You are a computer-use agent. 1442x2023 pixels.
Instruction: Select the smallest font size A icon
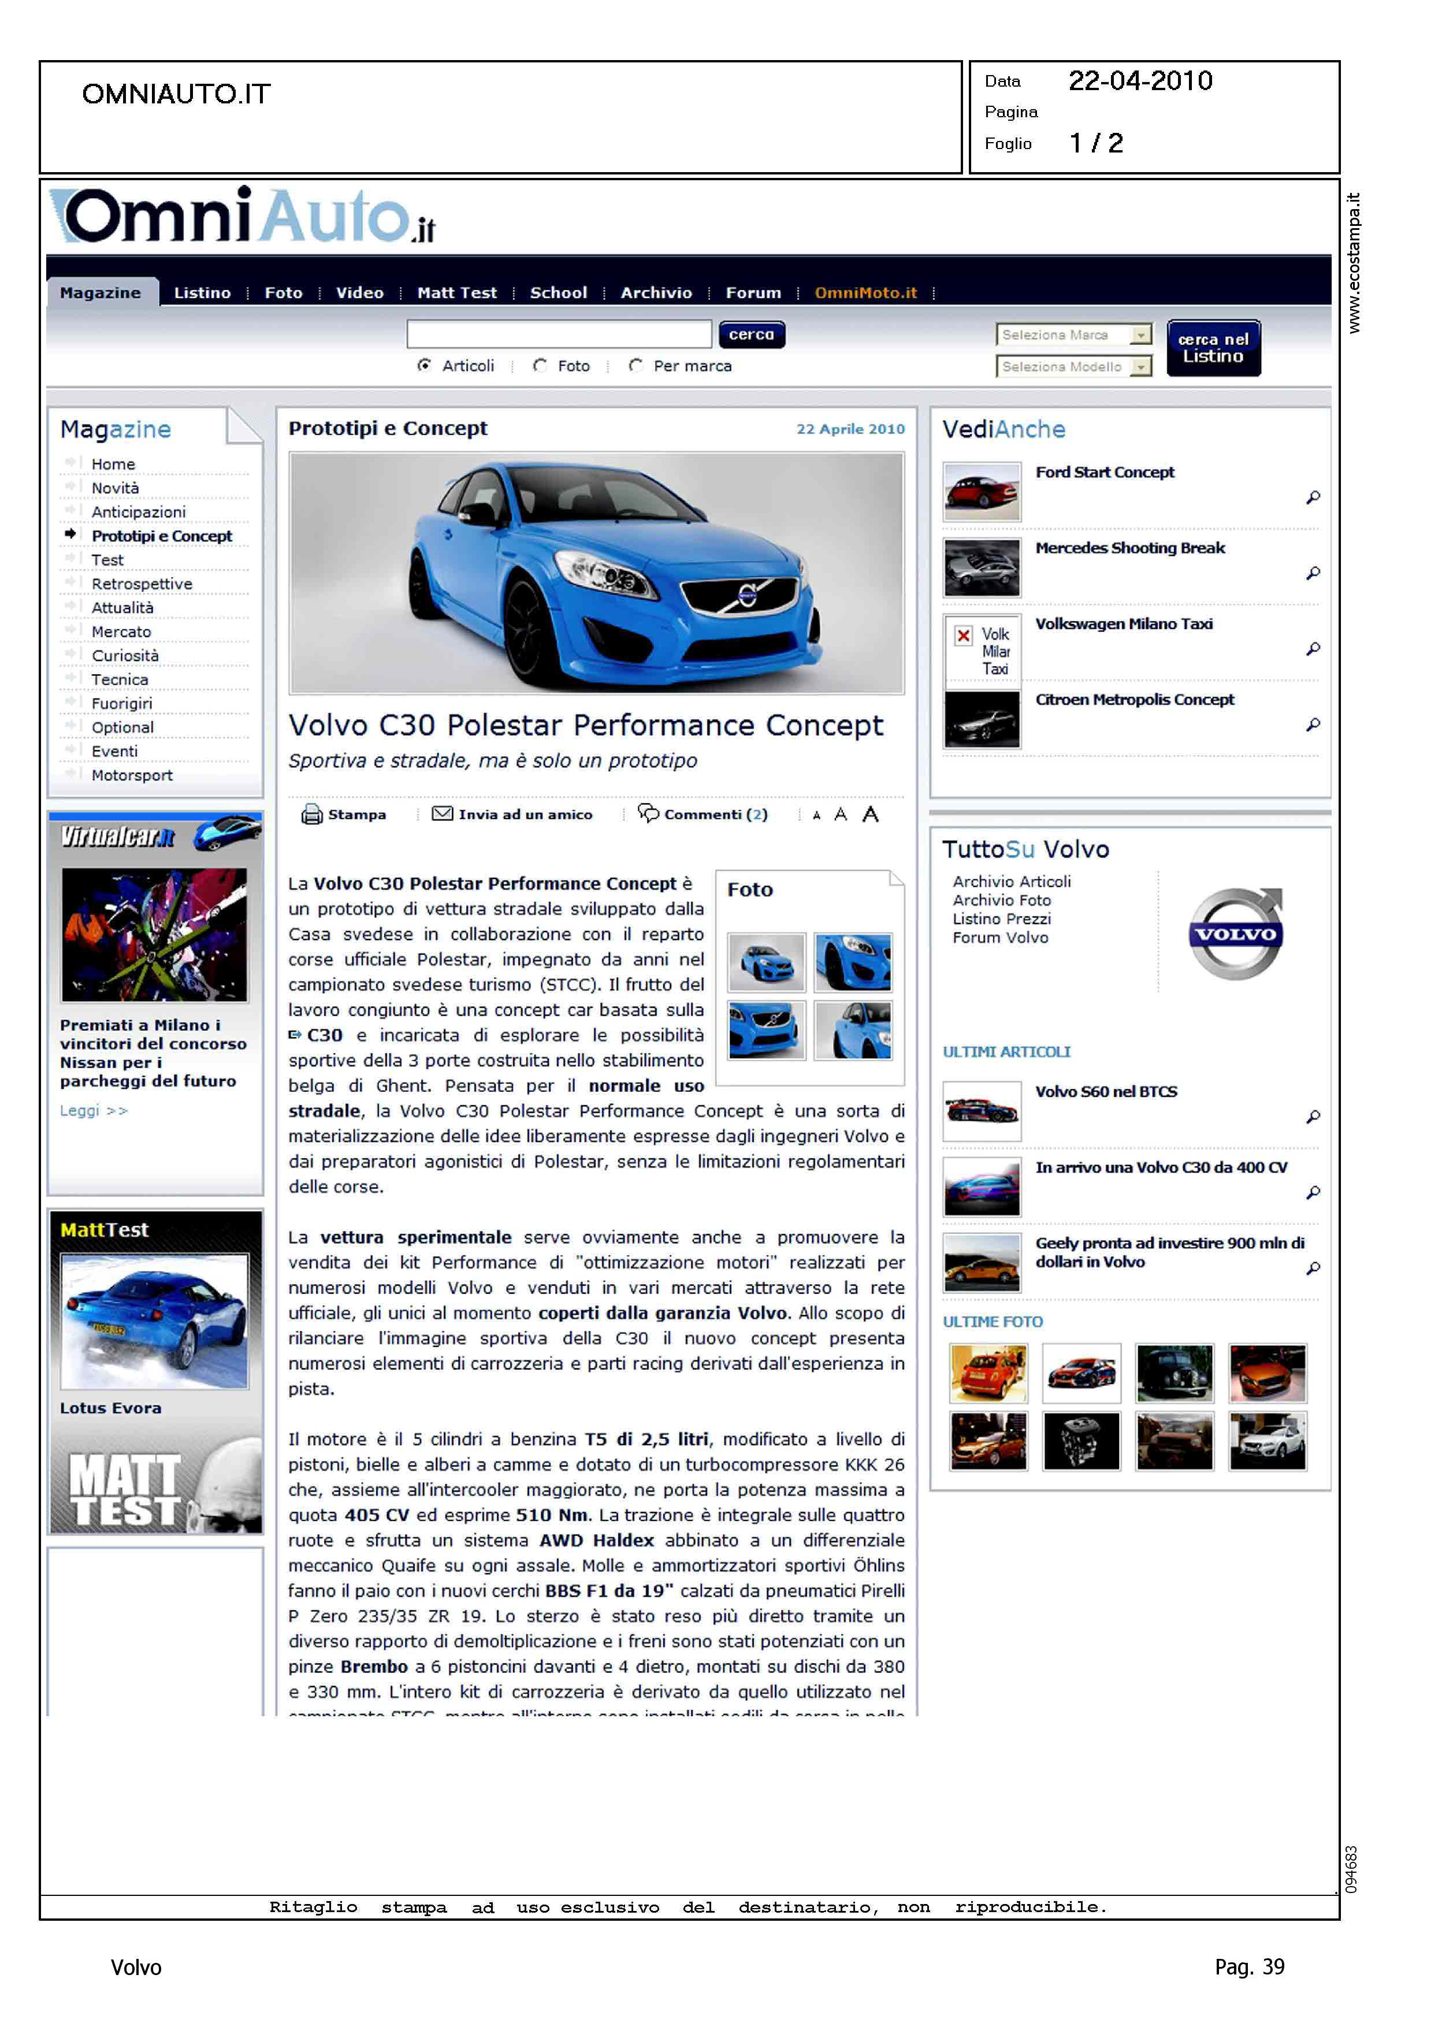tap(816, 816)
